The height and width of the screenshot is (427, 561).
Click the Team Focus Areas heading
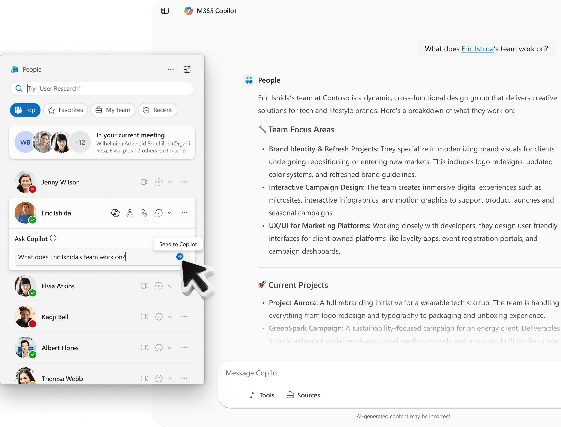tap(301, 129)
